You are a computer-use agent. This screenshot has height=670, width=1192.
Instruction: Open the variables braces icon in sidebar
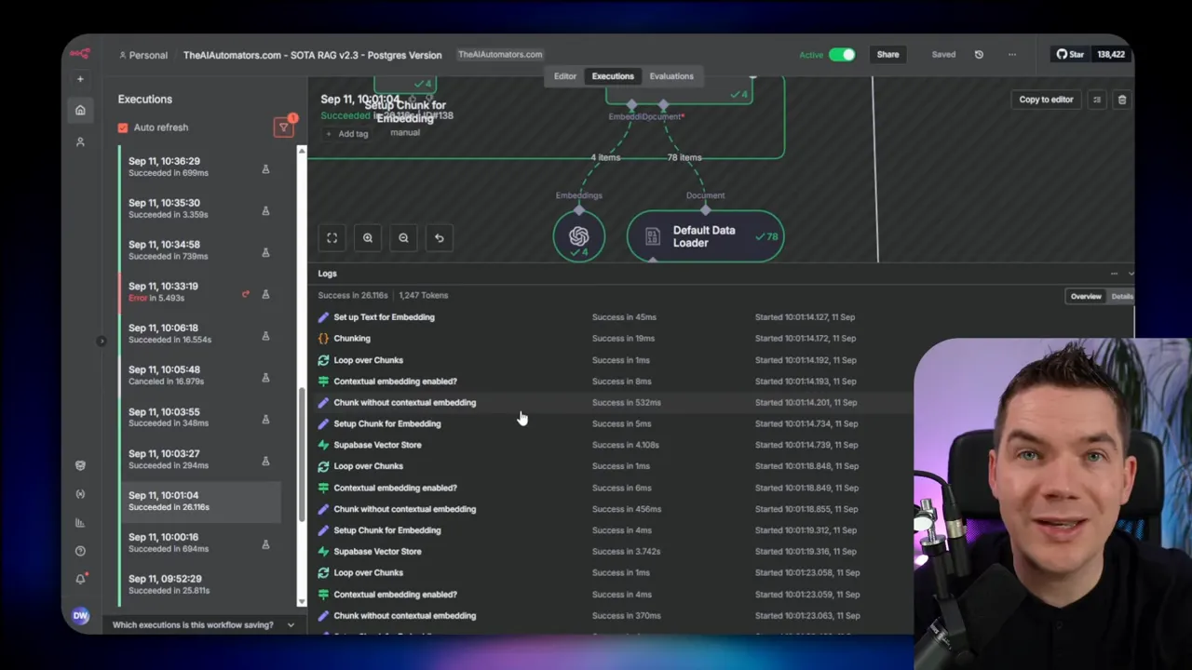pos(80,494)
